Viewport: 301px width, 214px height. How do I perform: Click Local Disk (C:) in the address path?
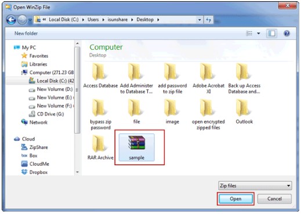click(64, 20)
